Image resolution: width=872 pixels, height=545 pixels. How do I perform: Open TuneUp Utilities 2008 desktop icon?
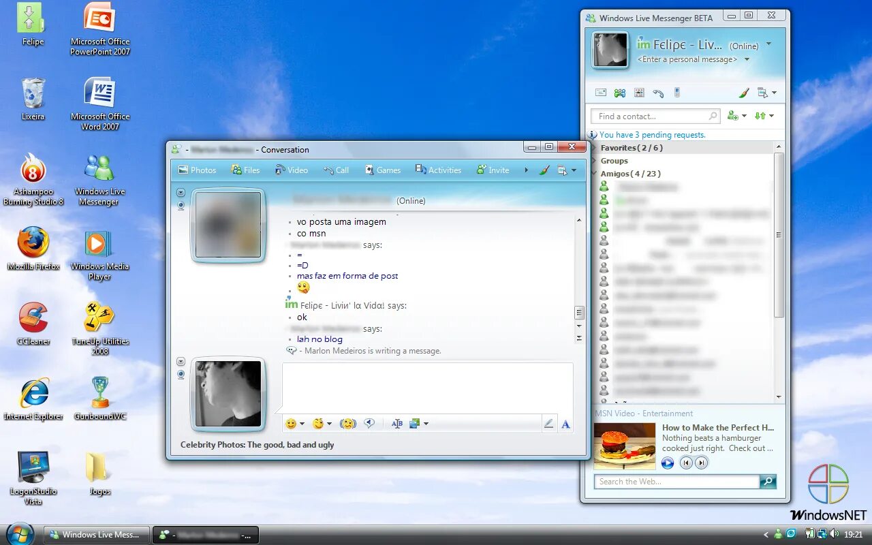click(x=99, y=330)
